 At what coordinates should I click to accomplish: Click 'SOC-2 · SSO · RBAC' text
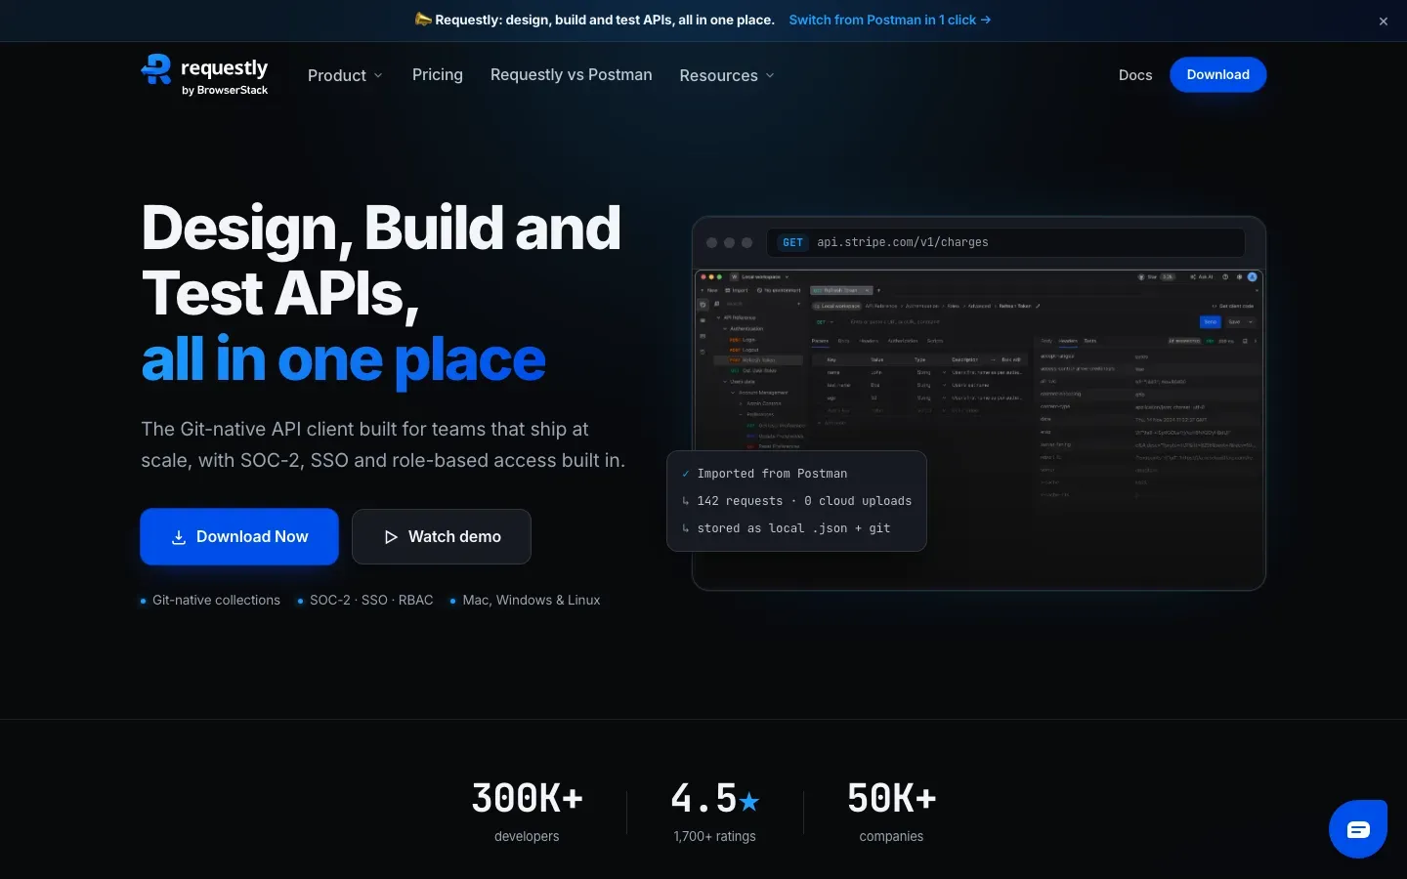point(371,600)
